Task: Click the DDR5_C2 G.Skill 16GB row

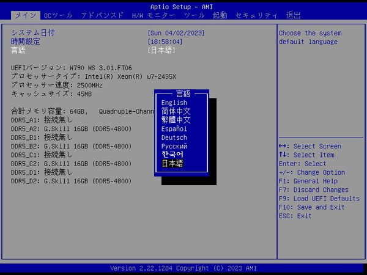Action: 71,164
